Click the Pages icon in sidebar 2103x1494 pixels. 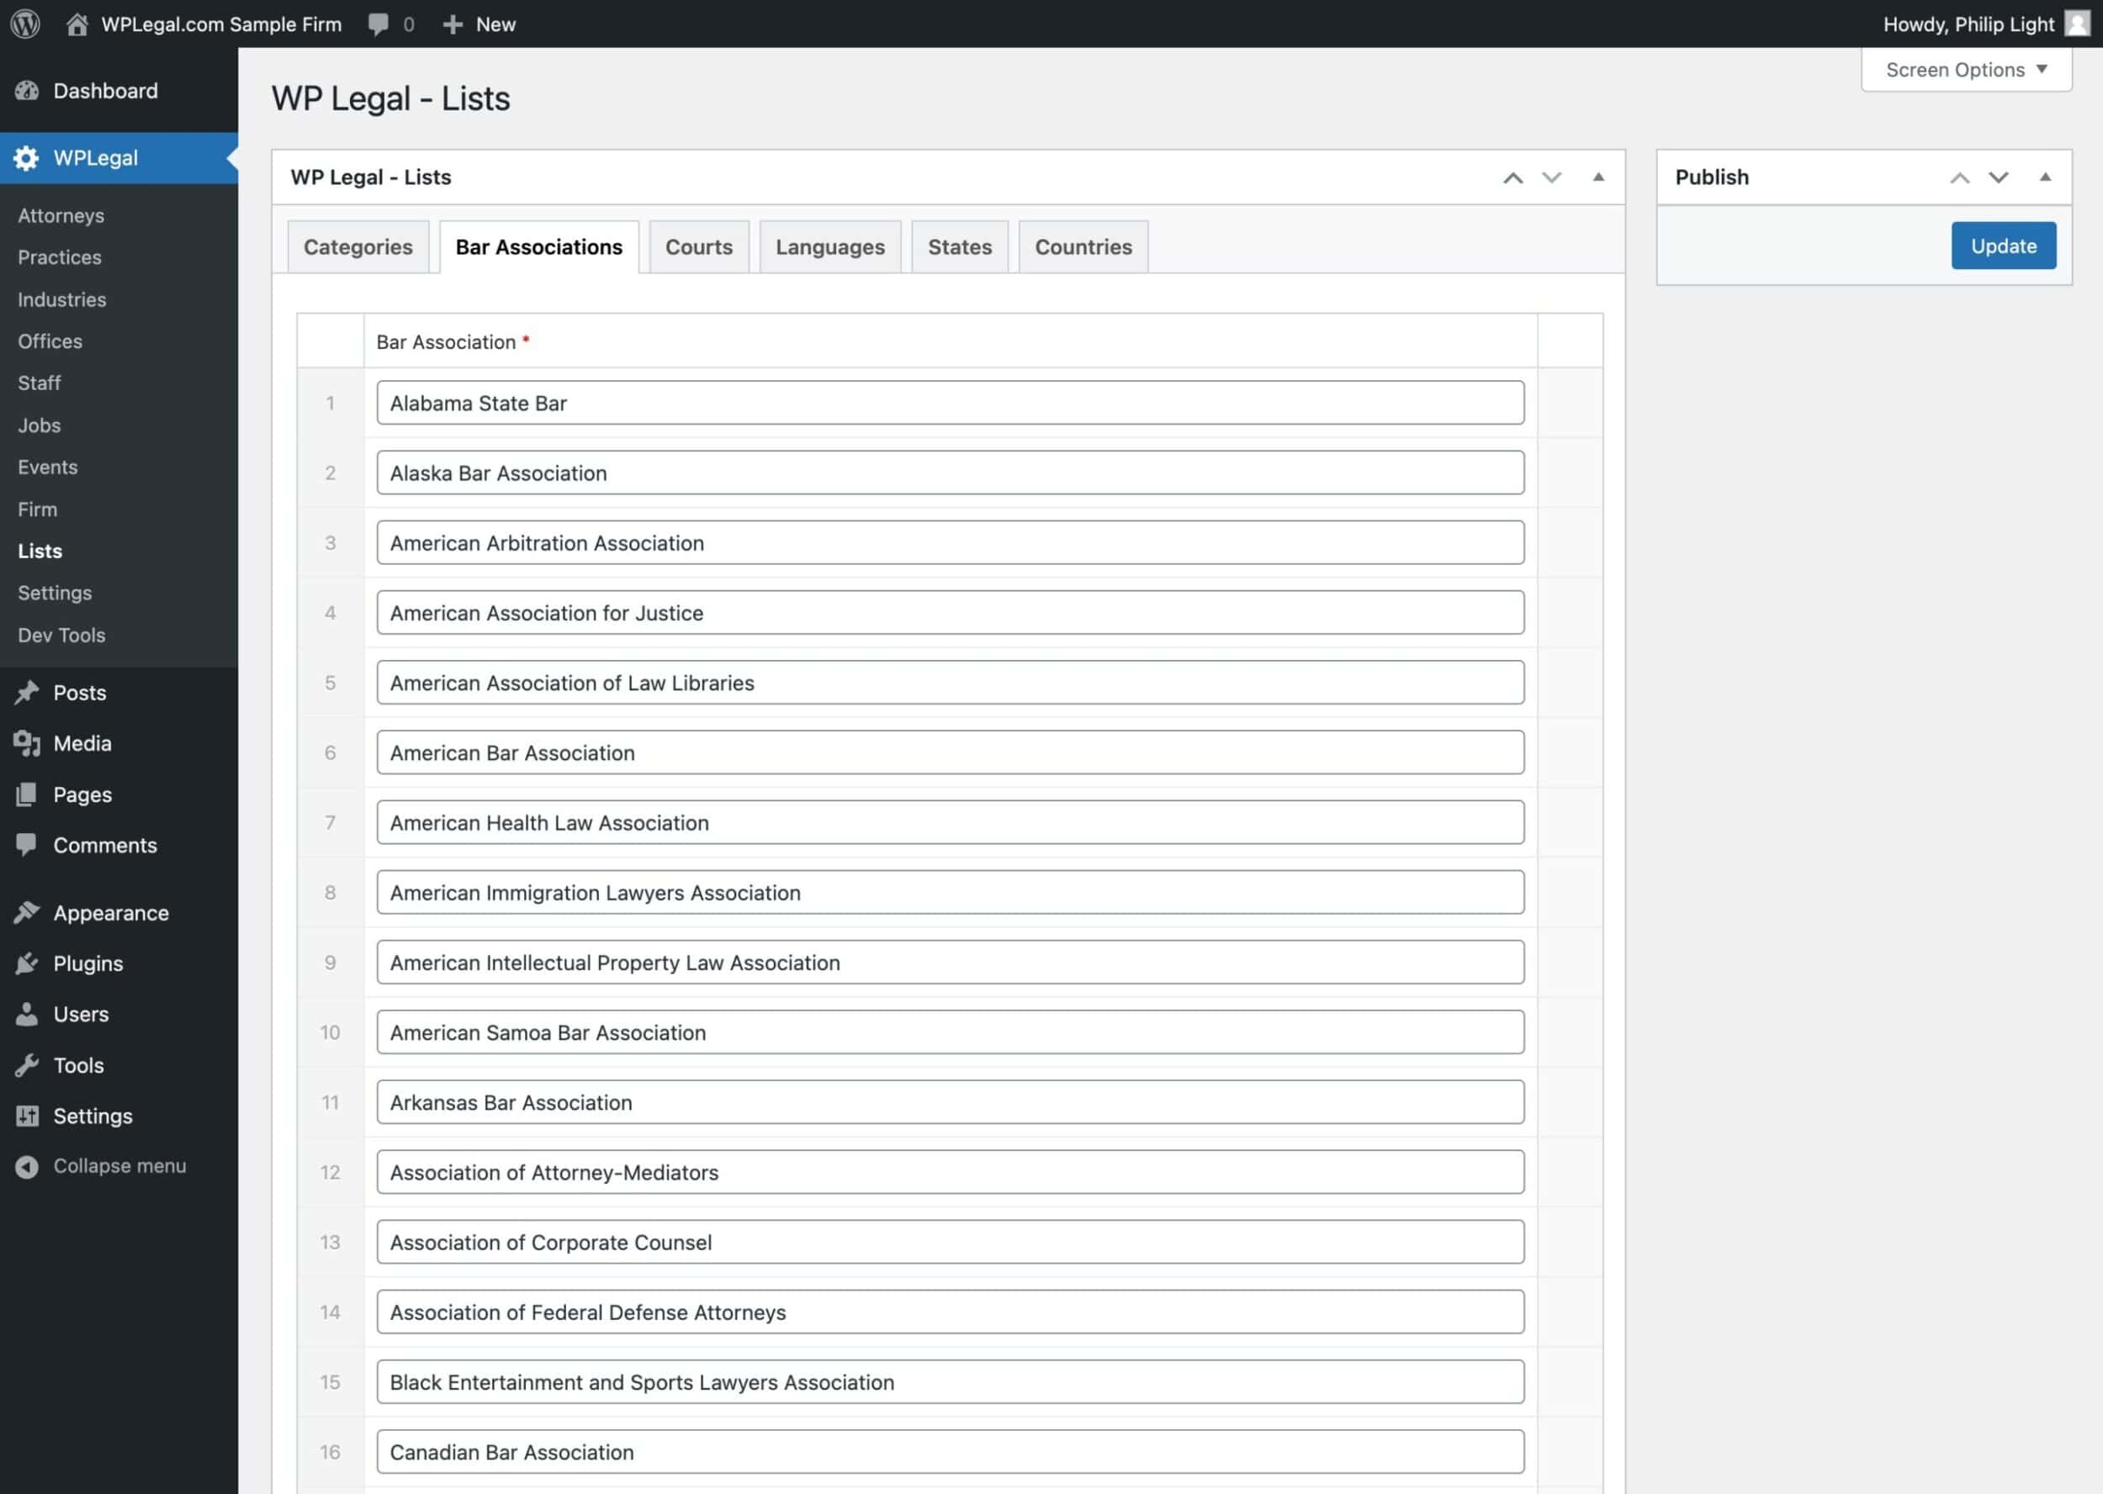click(x=27, y=794)
